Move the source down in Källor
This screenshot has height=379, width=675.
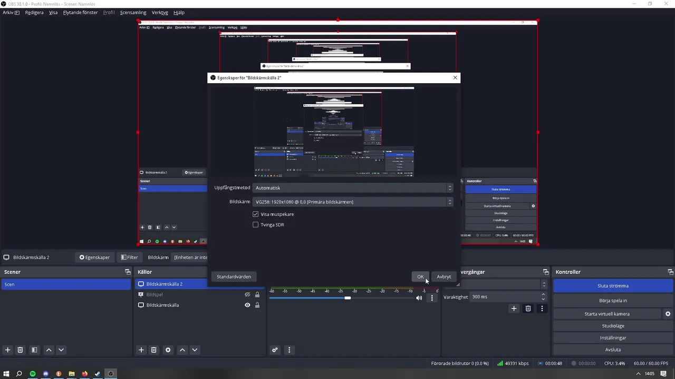tap(195, 350)
